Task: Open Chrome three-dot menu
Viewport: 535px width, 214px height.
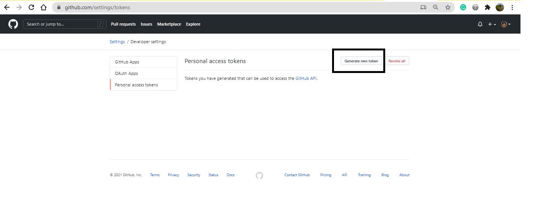Action: 512,7
